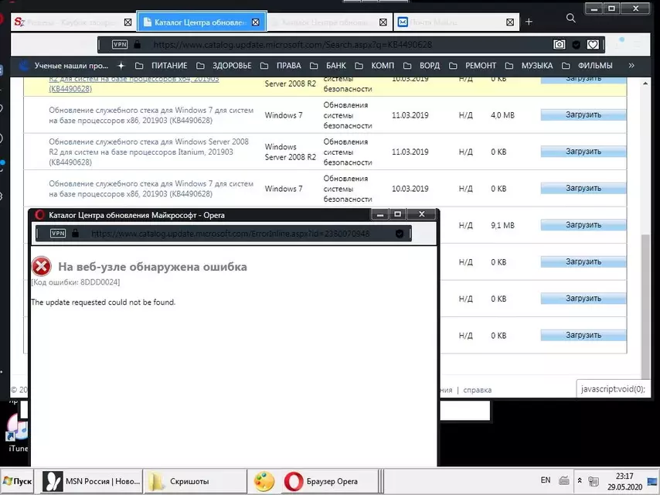
Task: Open the ПРАВА bookmarks folder
Action: click(x=281, y=66)
